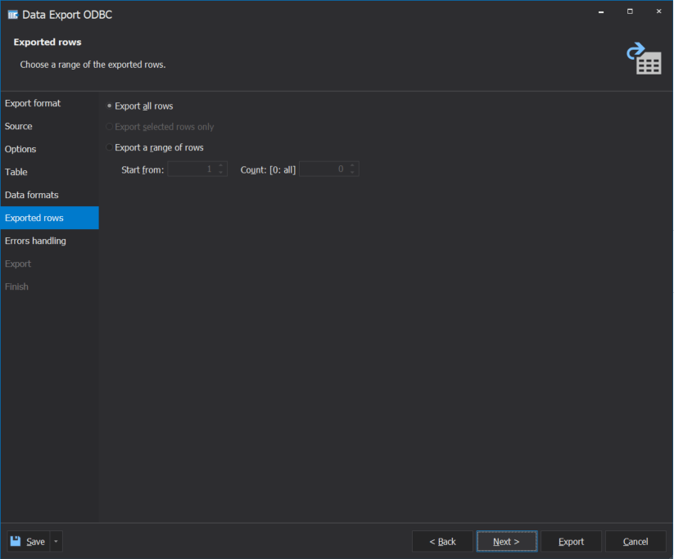The width and height of the screenshot is (674, 559).
Task: Go to the Errors handling step
Action: [35, 241]
